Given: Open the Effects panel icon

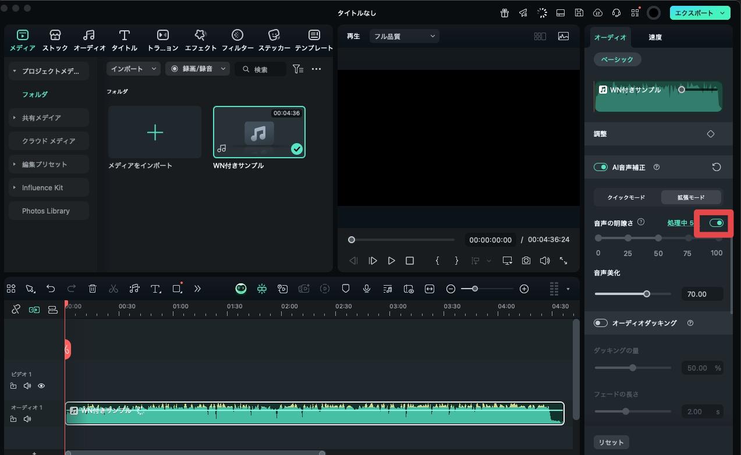Looking at the screenshot, I should 200,40.
